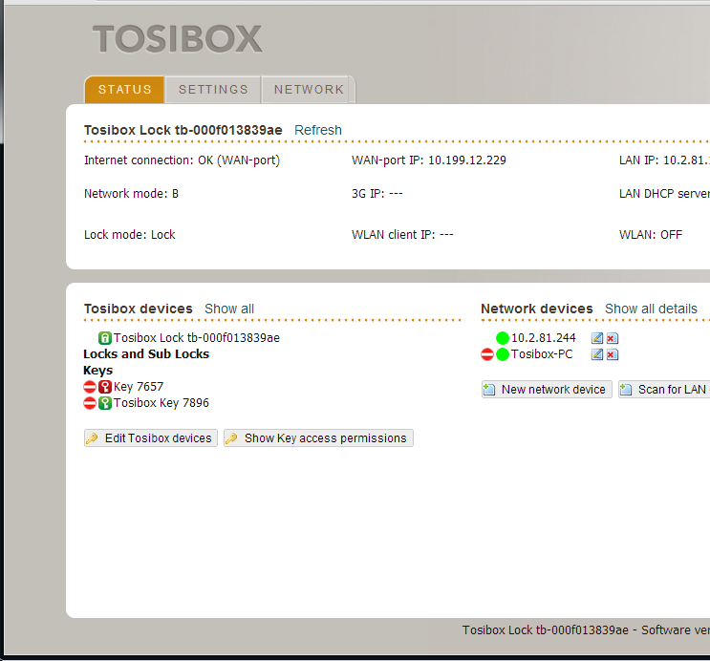This screenshot has height=661, width=710.
Task: Select the Tosibox Lock tb-000f013839ae device entry
Action: (197, 338)
